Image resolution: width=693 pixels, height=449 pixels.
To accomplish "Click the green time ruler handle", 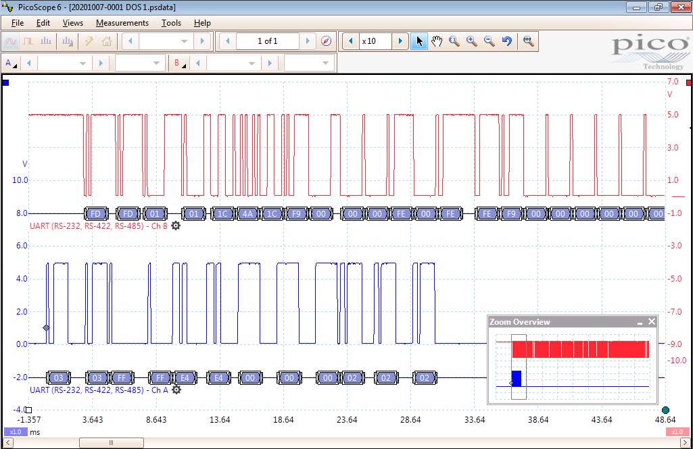I will click(x=665, y=410).
